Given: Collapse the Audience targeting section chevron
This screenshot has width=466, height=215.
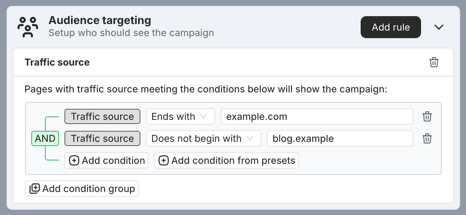Looking at the screenshot, I should point(439,27).
